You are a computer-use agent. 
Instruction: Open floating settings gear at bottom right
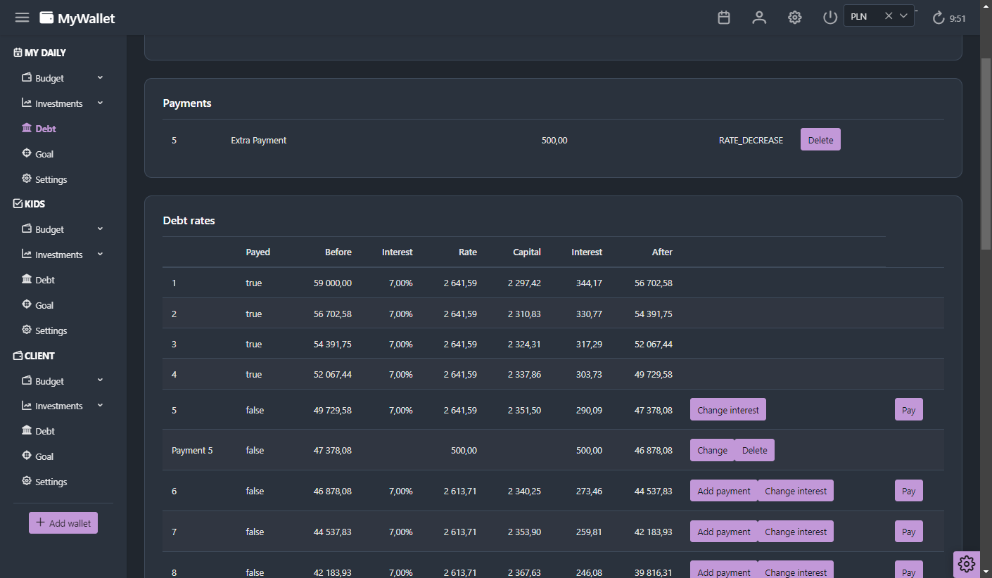point(967,563)
